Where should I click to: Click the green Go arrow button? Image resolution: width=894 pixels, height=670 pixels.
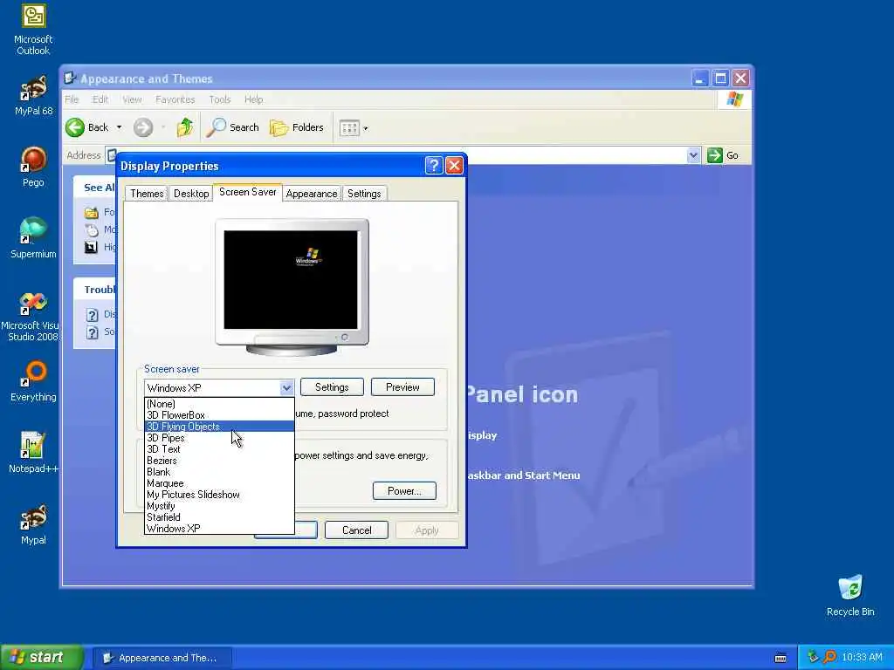click(723, 155)
